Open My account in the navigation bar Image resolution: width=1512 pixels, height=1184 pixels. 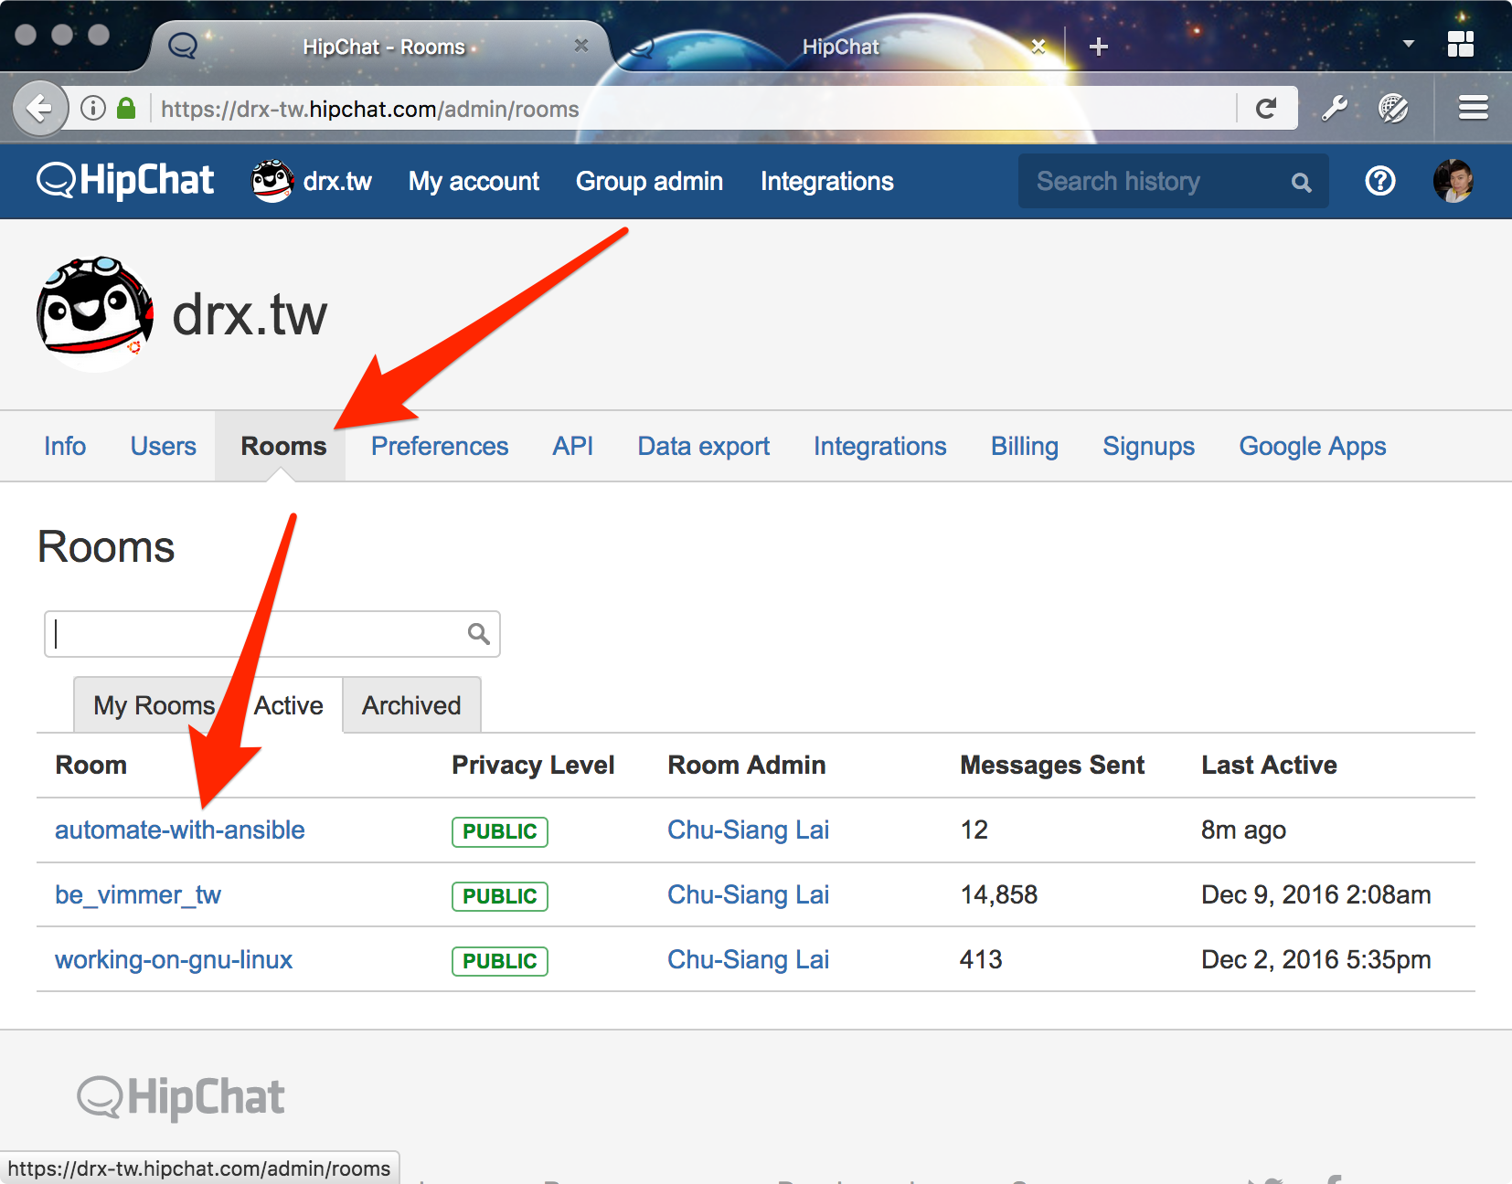click(x=474, y=181)
